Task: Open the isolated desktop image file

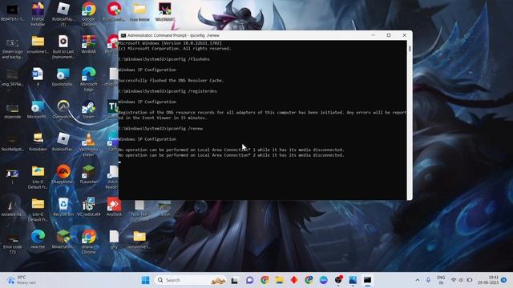Action: (13, 209)
